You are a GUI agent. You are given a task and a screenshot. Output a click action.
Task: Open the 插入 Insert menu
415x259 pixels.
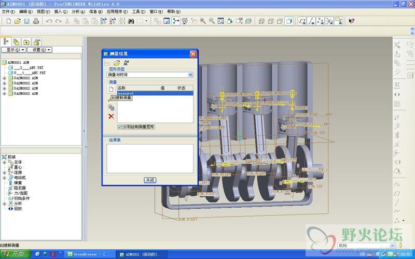click(x=61, y=11)
